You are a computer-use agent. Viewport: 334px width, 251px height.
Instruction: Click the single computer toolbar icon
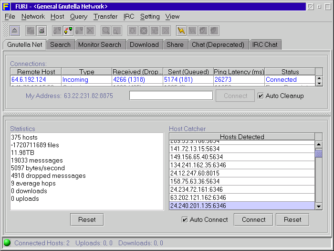click(x=42, y=31)
